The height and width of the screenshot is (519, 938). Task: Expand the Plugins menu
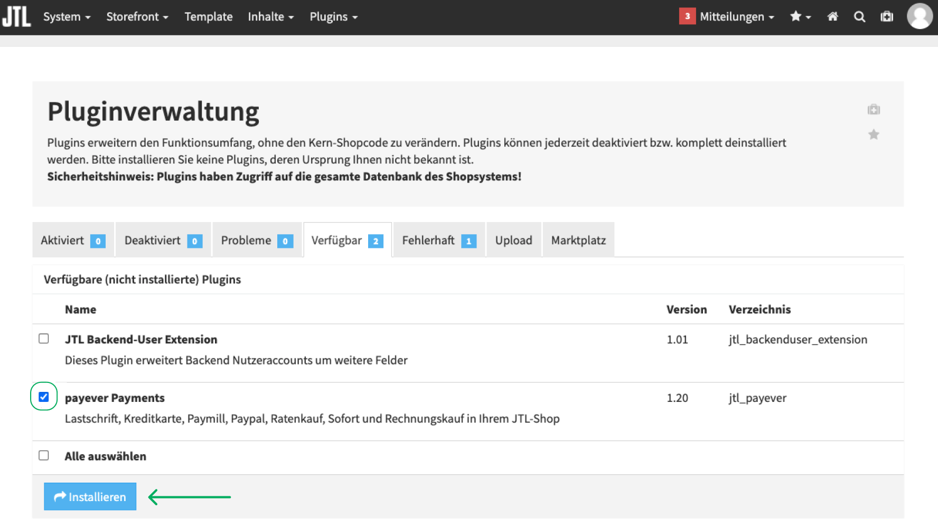(x=334, y=17)
